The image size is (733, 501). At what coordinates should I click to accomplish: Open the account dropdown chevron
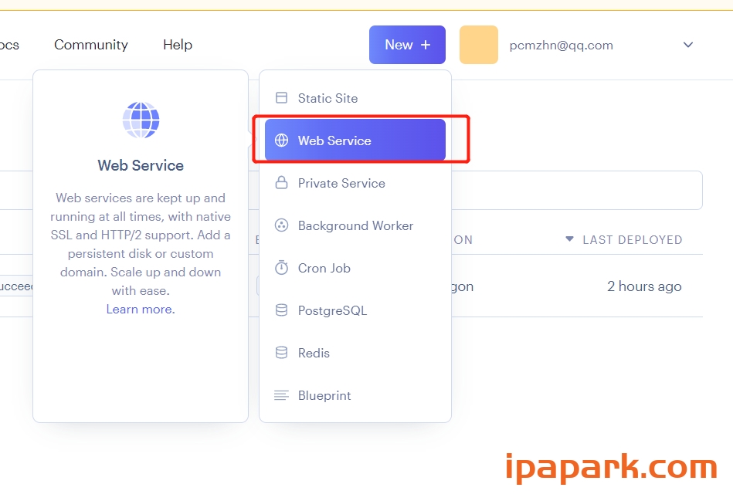tap(687, 45)
